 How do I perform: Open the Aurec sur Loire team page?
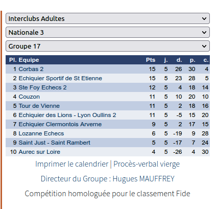click(39, 152)
